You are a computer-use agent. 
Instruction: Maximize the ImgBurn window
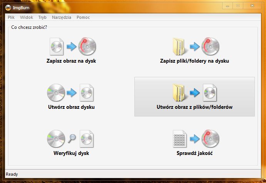click(x=238, y=6)
